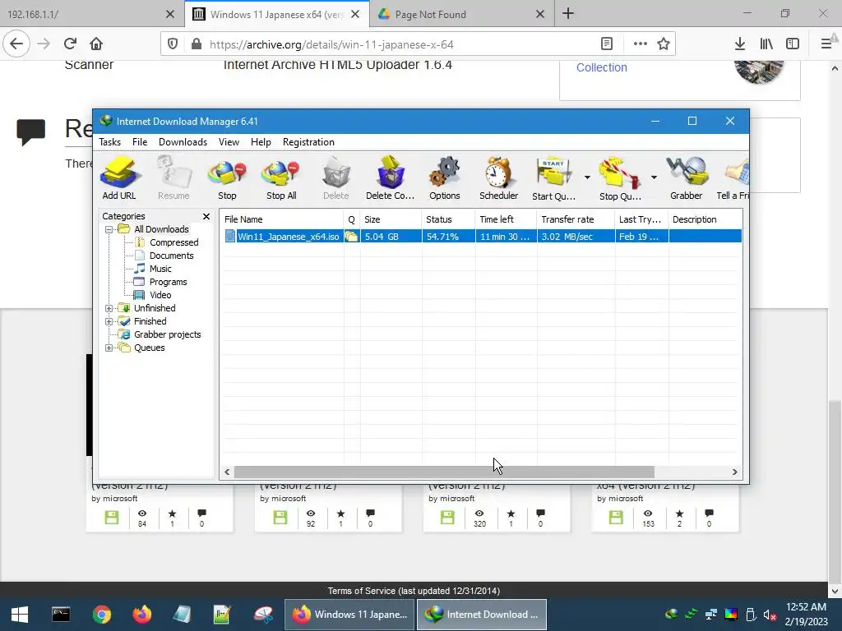Open the Grabber tool

pos(687,178)
